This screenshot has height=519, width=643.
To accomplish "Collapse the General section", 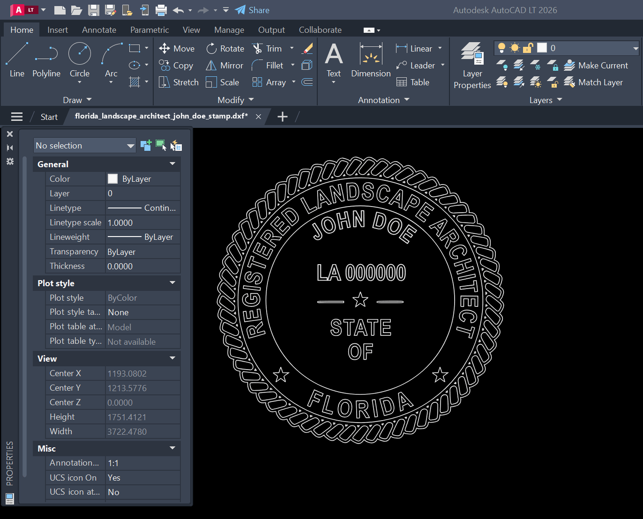I will pos(172,164).
